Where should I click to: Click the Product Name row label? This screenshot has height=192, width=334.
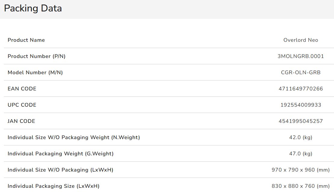[x=26, y=40]
